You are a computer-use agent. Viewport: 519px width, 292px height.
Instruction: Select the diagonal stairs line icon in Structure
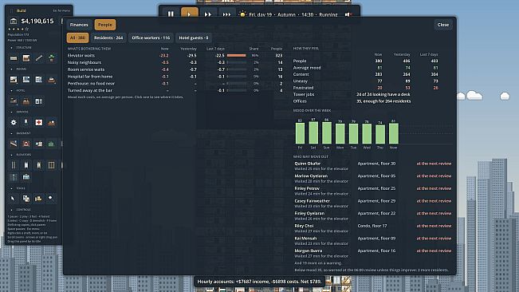(x=39, y=58)
